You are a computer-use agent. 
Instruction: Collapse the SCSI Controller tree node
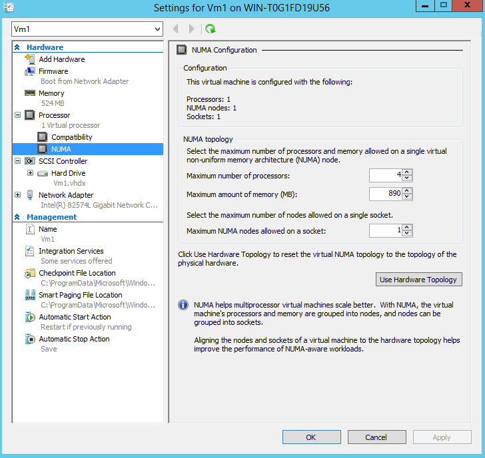(17, 160)
